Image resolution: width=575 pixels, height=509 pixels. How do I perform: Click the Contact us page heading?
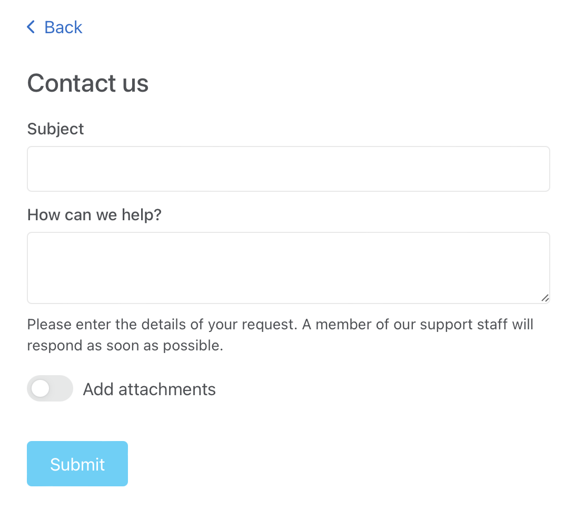(x=87, y=83)
